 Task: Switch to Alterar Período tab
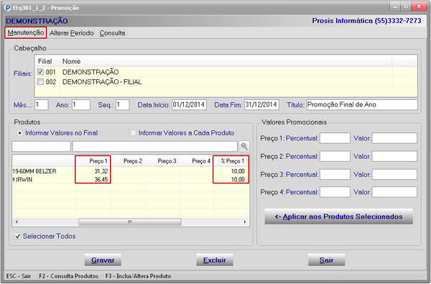pyautogui.click(x=71, y=33)
